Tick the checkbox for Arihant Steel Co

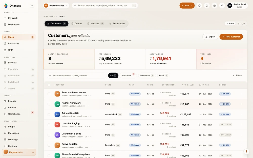[49, 115]
